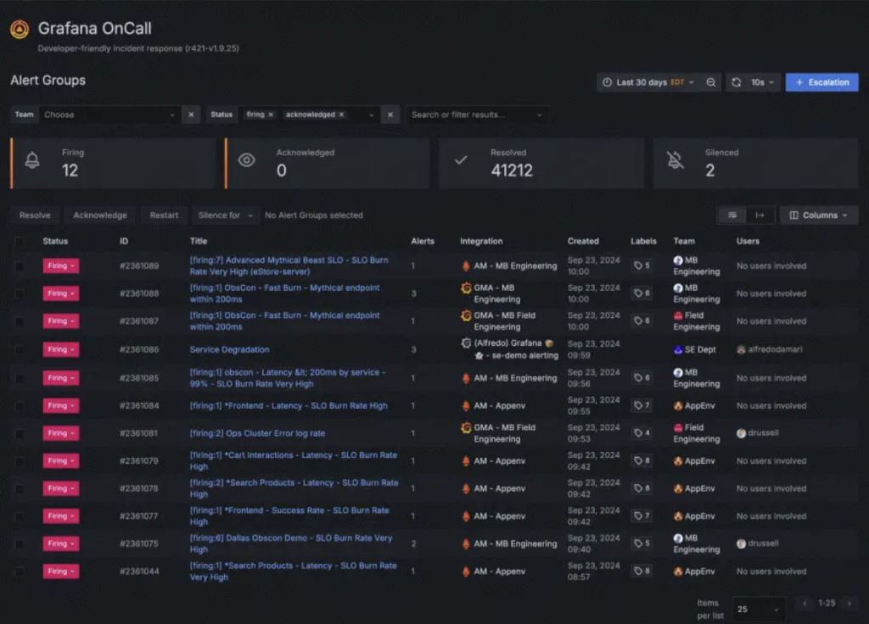Click the horizontal scroll layout icon
This screenshot has height=624, width=869.
[760, 215]
